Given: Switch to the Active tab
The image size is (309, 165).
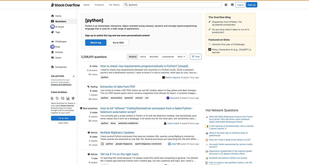Looking at the screenshot, I should click(143, 57).
